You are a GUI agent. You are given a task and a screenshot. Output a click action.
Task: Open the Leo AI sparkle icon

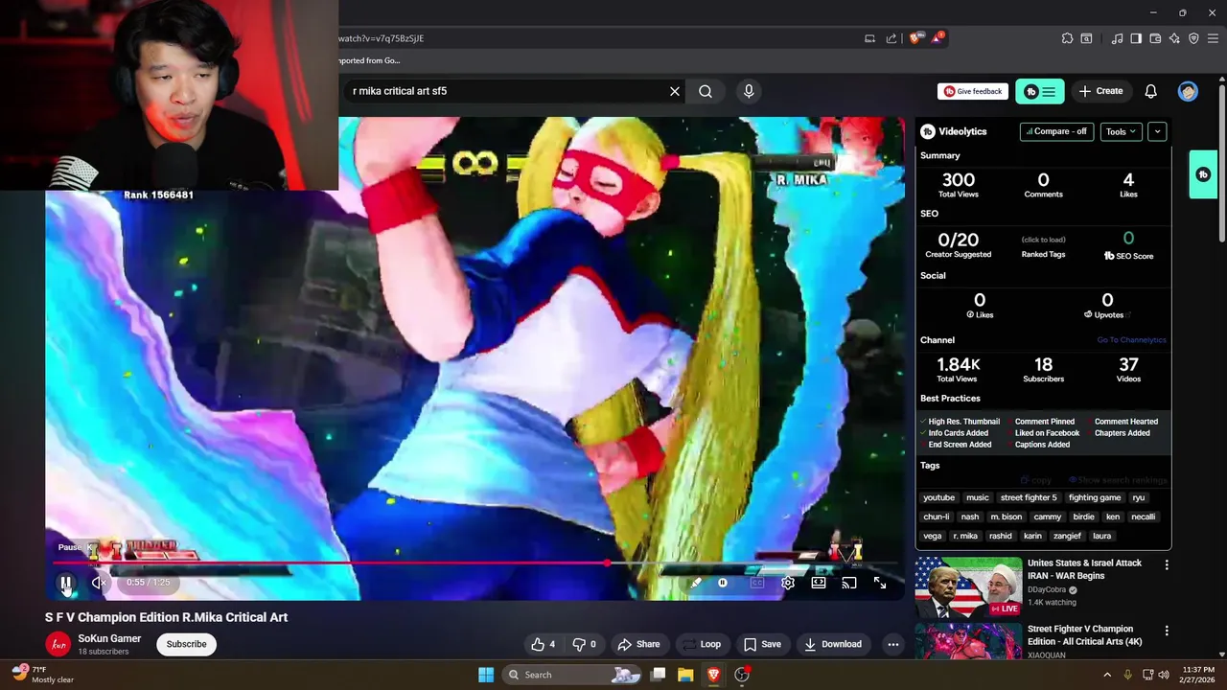point(1174,38)
